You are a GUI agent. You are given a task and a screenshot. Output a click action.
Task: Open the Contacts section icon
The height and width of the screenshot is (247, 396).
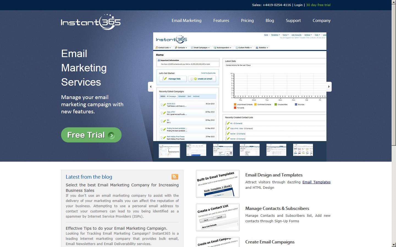click(176, 47)
